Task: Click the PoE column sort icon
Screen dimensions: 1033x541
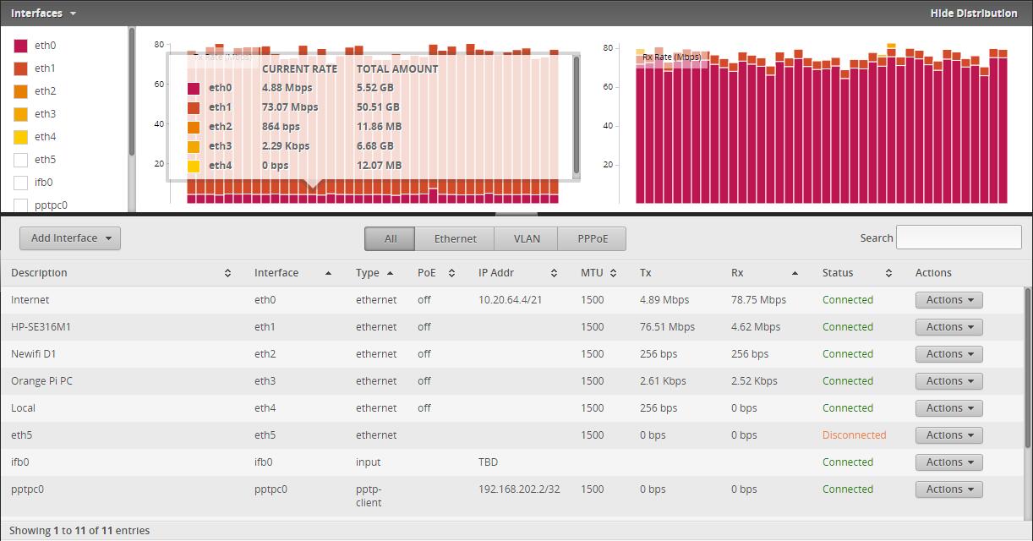Action: (451, 273)
